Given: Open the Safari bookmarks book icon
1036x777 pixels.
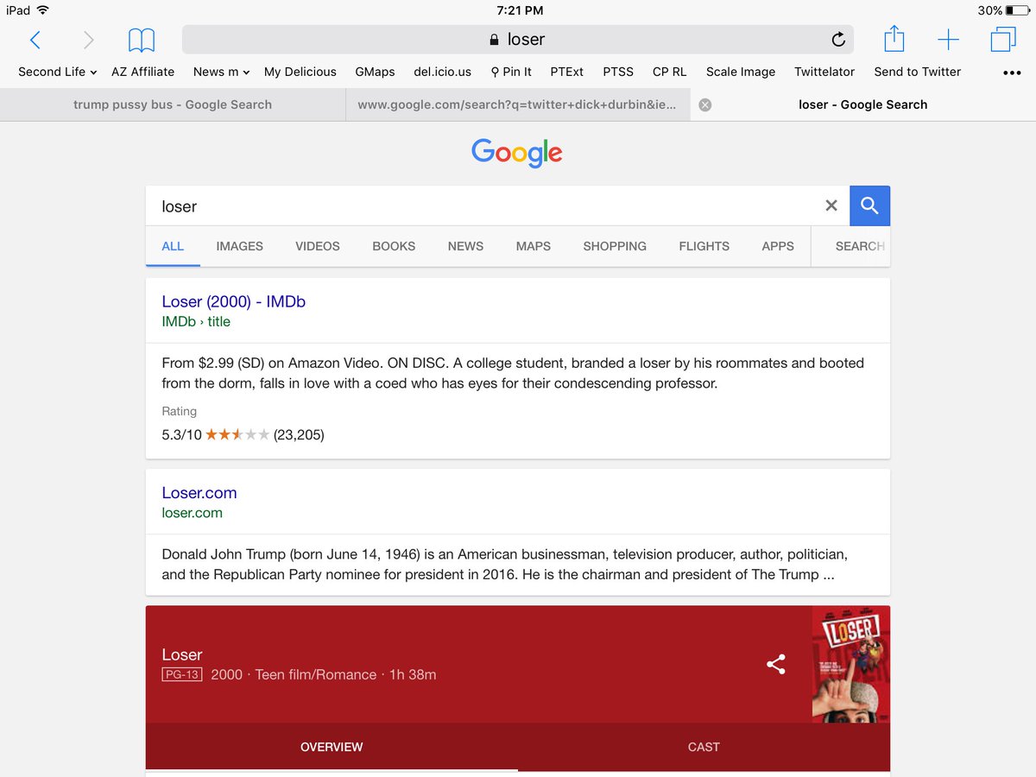Looking at the screenshot, I should 142,40.
